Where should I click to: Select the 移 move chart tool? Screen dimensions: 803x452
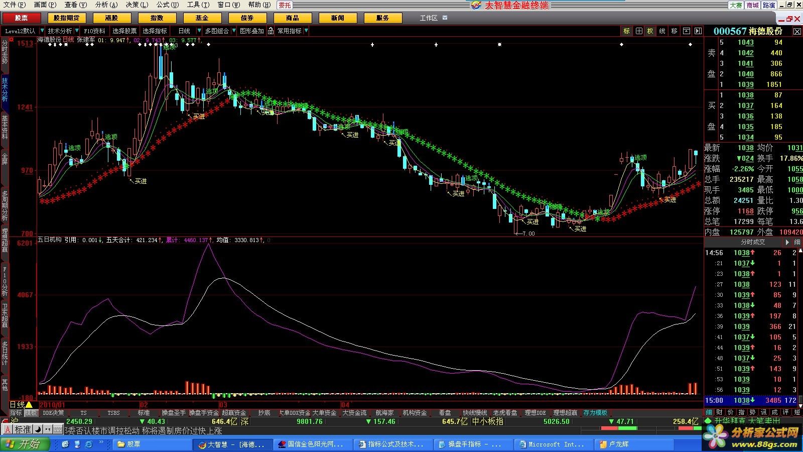(x=675, y=31)
